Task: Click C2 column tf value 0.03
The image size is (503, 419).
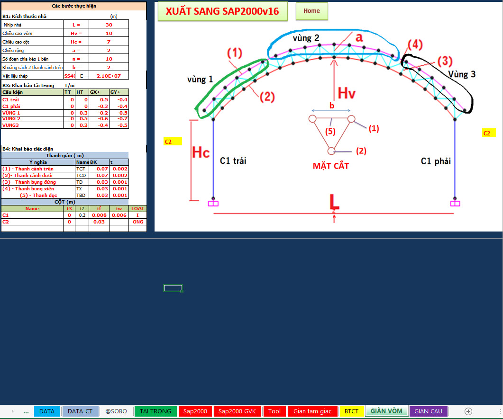Action: [99, 222]
